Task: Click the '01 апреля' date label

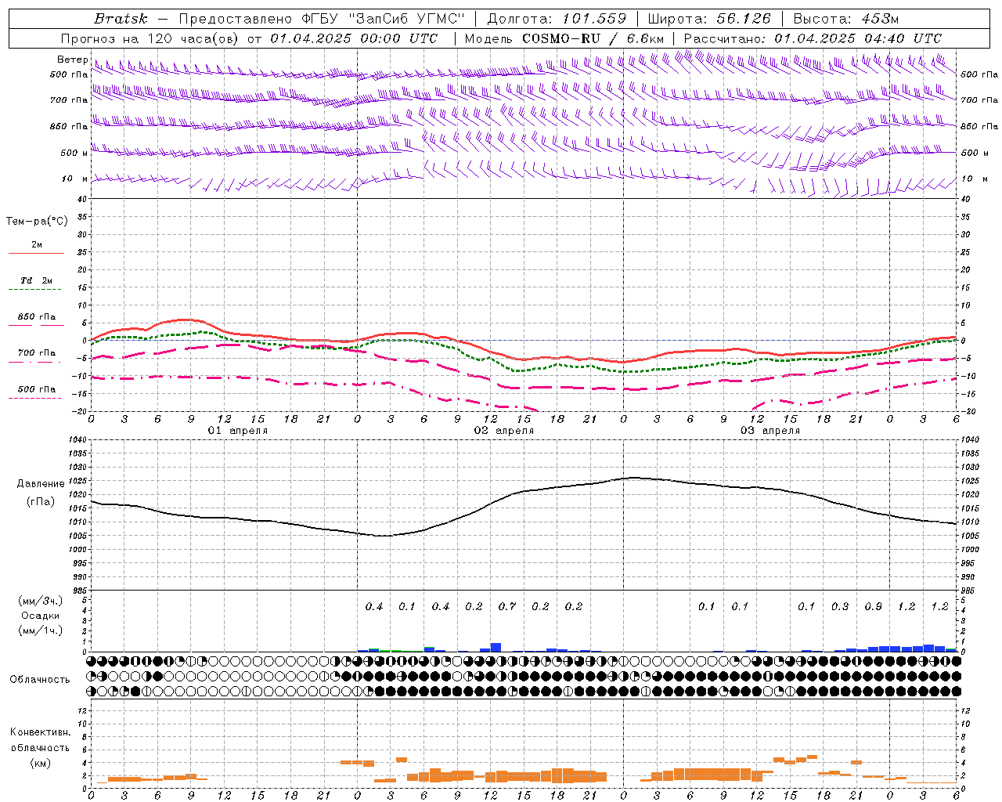Action: coord(238,431)
